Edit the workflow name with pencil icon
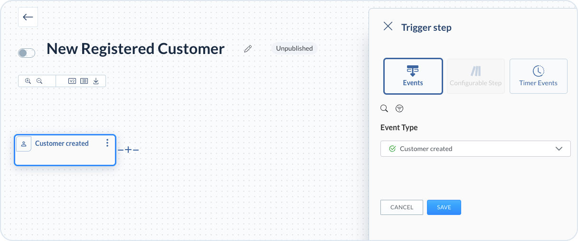Viewport: 578px width, 241px height. pos(247,49)
